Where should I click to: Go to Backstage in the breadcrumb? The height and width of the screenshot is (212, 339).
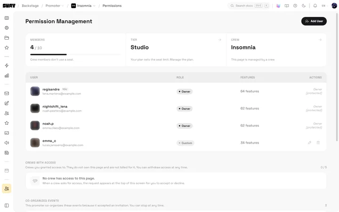point(30,6)
